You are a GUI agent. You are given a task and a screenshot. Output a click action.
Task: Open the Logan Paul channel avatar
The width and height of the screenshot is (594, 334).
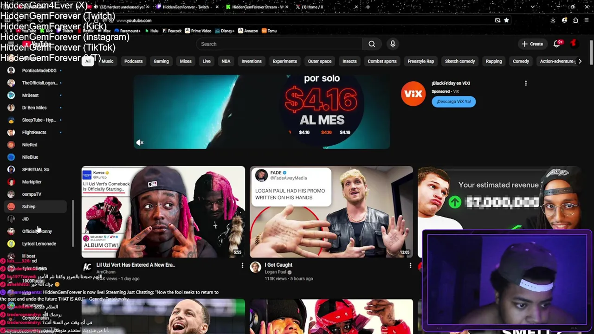click(255, 267)
